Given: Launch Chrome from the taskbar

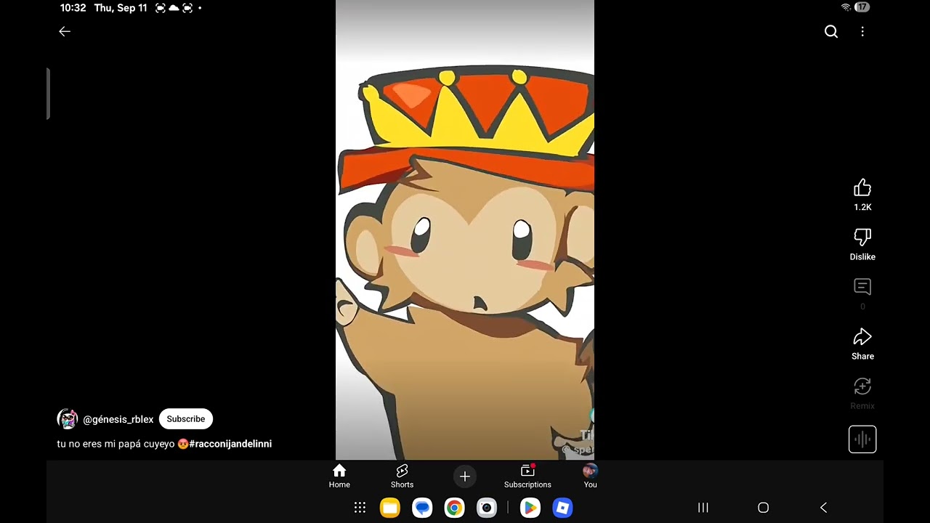Looking at the screenshot, I should pyautogui.click(x=454, y=508).
